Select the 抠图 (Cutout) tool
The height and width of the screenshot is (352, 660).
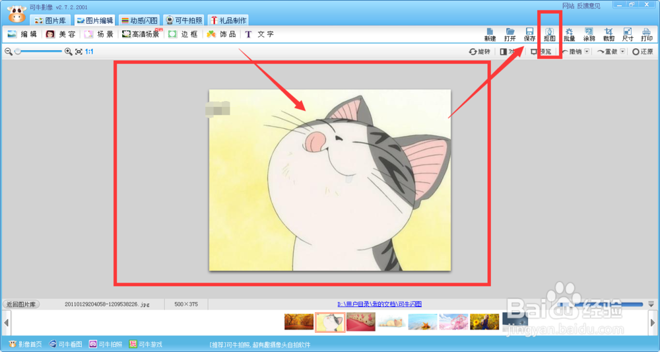click(x=550, y=34)
